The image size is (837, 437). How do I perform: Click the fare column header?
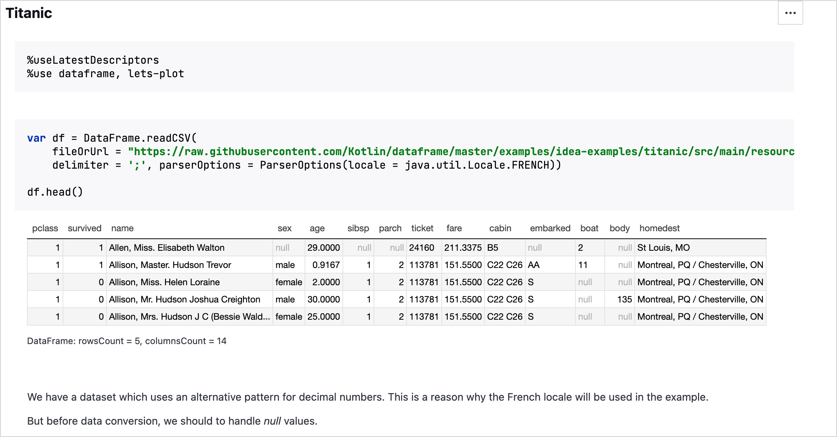pyautogui.click(x=454, y=228)
